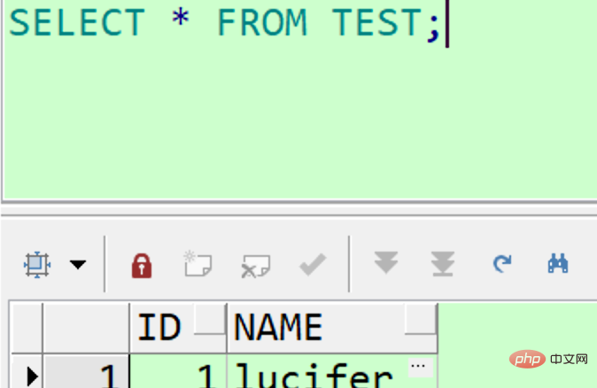
Task: Select the ID cell value 1
Action: pyautogui.click(x=178, y=372)
